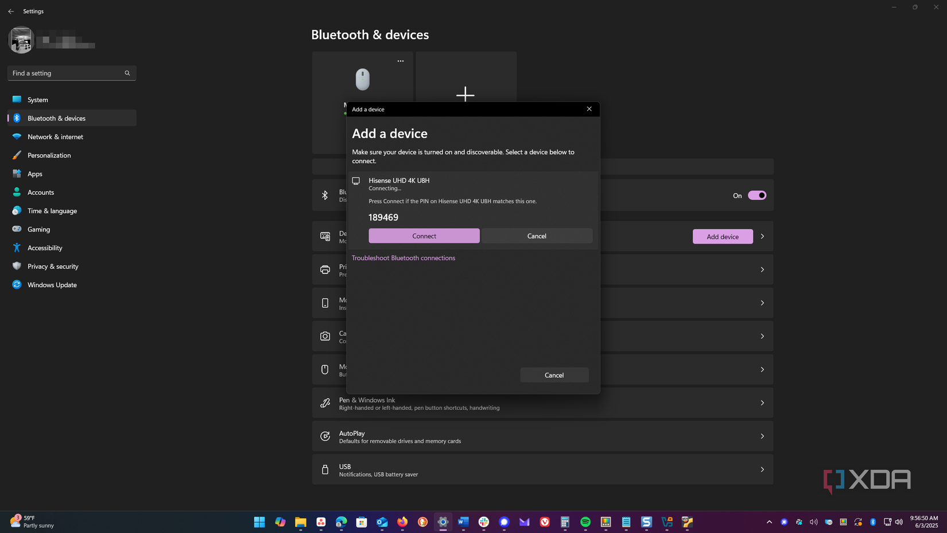The height and width of the screenshot is (533, 947).
Task: Open the Bluetooth & devices sidebar icon
Action: coord(17,118)
